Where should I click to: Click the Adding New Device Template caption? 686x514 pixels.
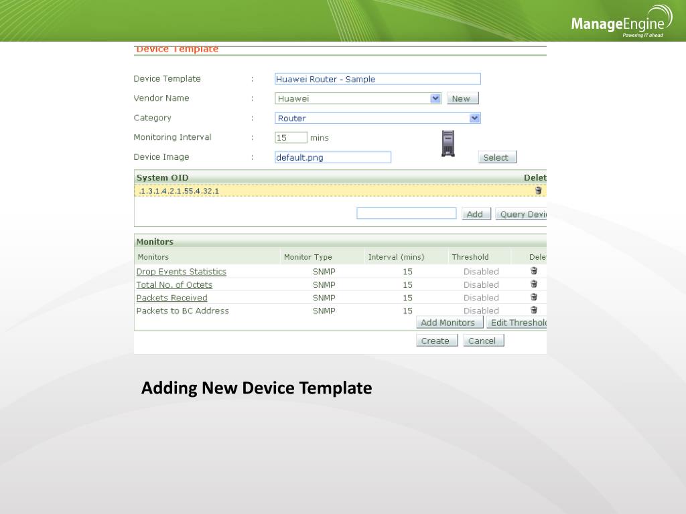point(257,388)
